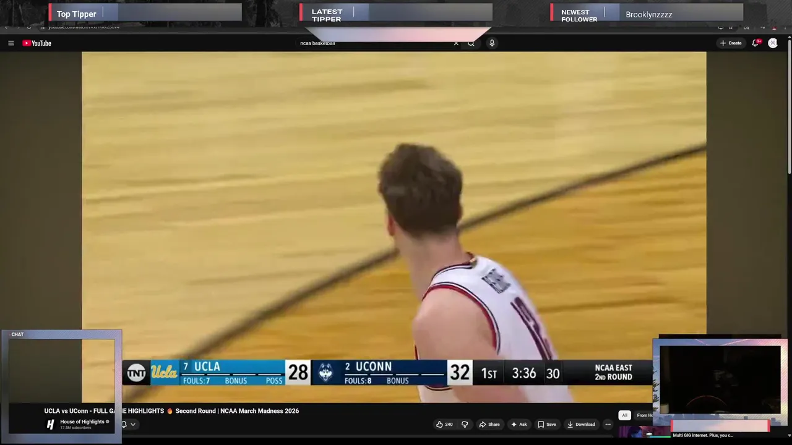Click the Top Tipper overlay label
Image resolution: width=792 pixels, height=445 pixels.
click(77, 14)
